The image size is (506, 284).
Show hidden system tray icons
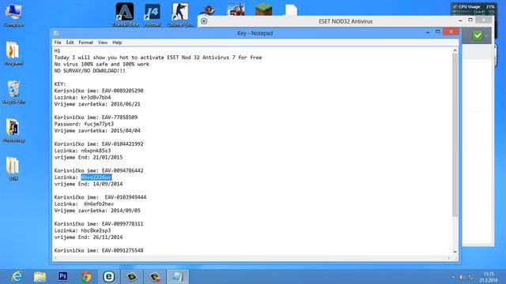tap(453, 277)
